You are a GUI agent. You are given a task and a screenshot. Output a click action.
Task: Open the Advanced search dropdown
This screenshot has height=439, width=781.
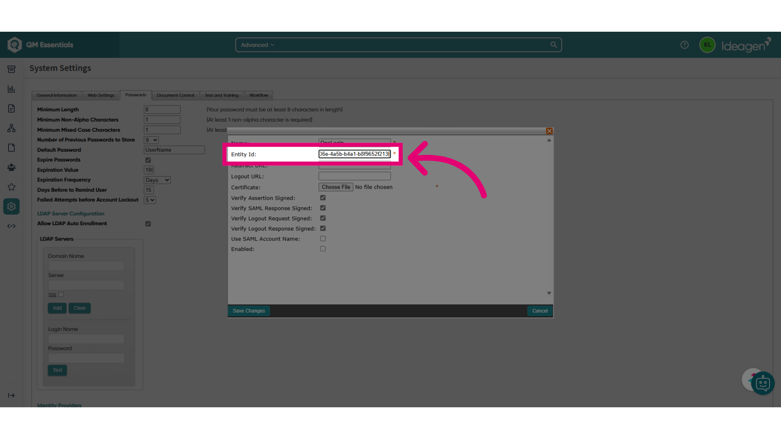tap(257, 45)
